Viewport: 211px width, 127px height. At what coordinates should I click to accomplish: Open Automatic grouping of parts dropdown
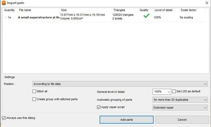tap(180, 100)
